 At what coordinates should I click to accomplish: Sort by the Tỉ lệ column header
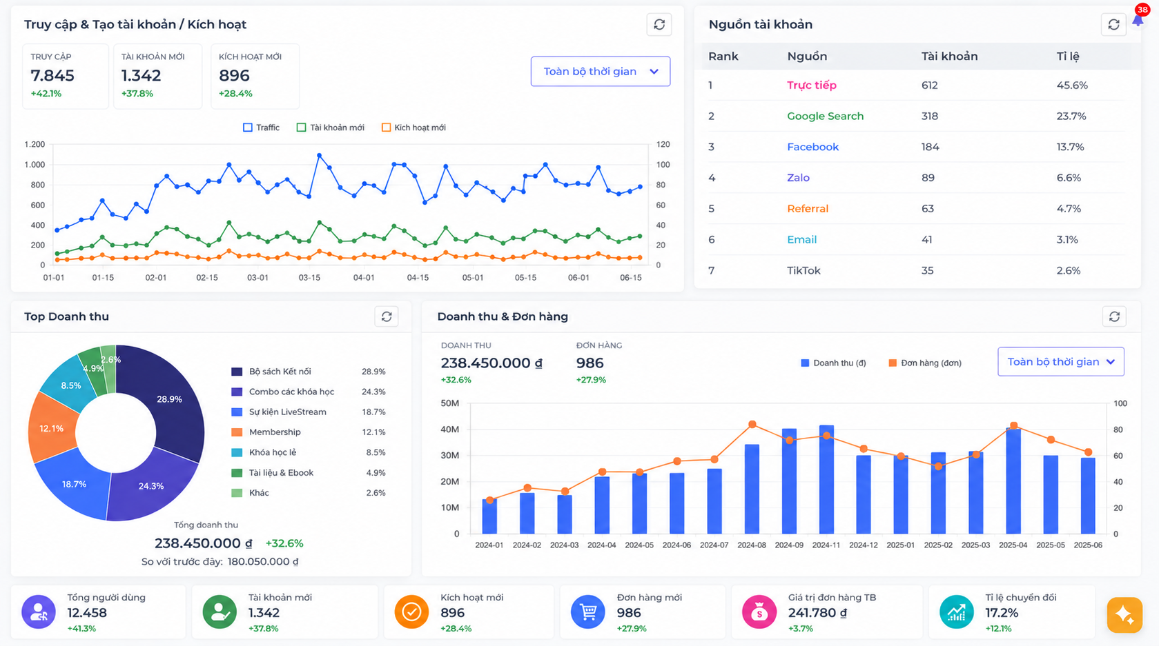[1068, 57]
